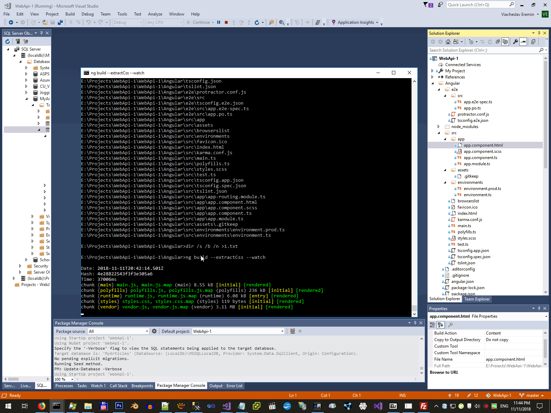Open the Windows Action Center
Viewport: 551px width, 413px height.
(540, 406)
